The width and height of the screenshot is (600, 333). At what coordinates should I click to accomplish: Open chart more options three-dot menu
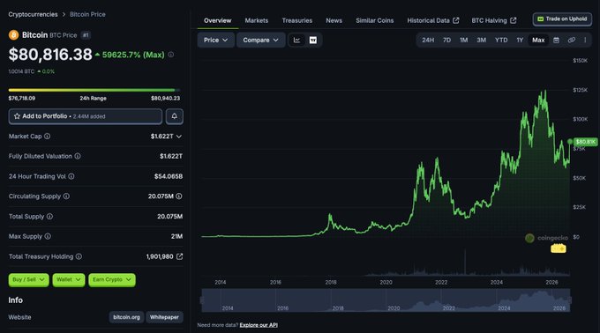click(585, 41)
